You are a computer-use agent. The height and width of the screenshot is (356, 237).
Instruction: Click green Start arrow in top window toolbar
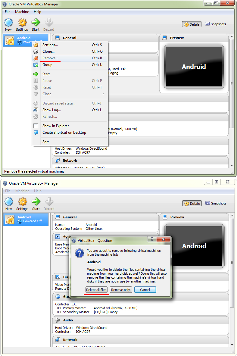(36, 23)
